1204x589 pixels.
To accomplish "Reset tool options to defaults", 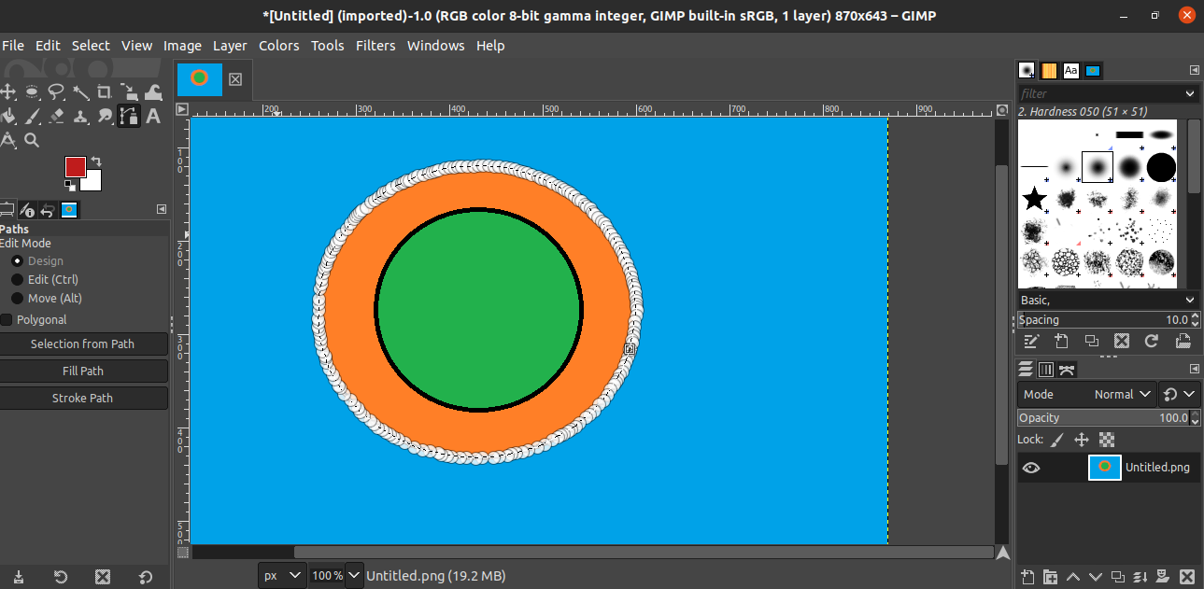I will [146, 577].
